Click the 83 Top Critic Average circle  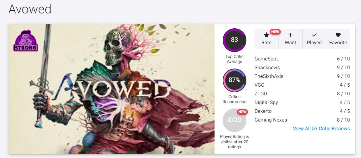[x=234, y=40]
